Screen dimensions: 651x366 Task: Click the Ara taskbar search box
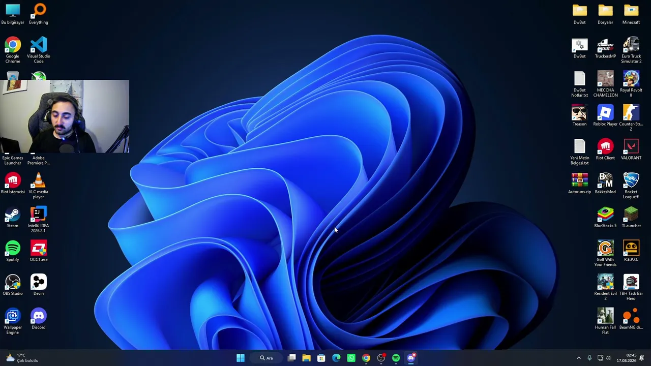click(267, 358)
